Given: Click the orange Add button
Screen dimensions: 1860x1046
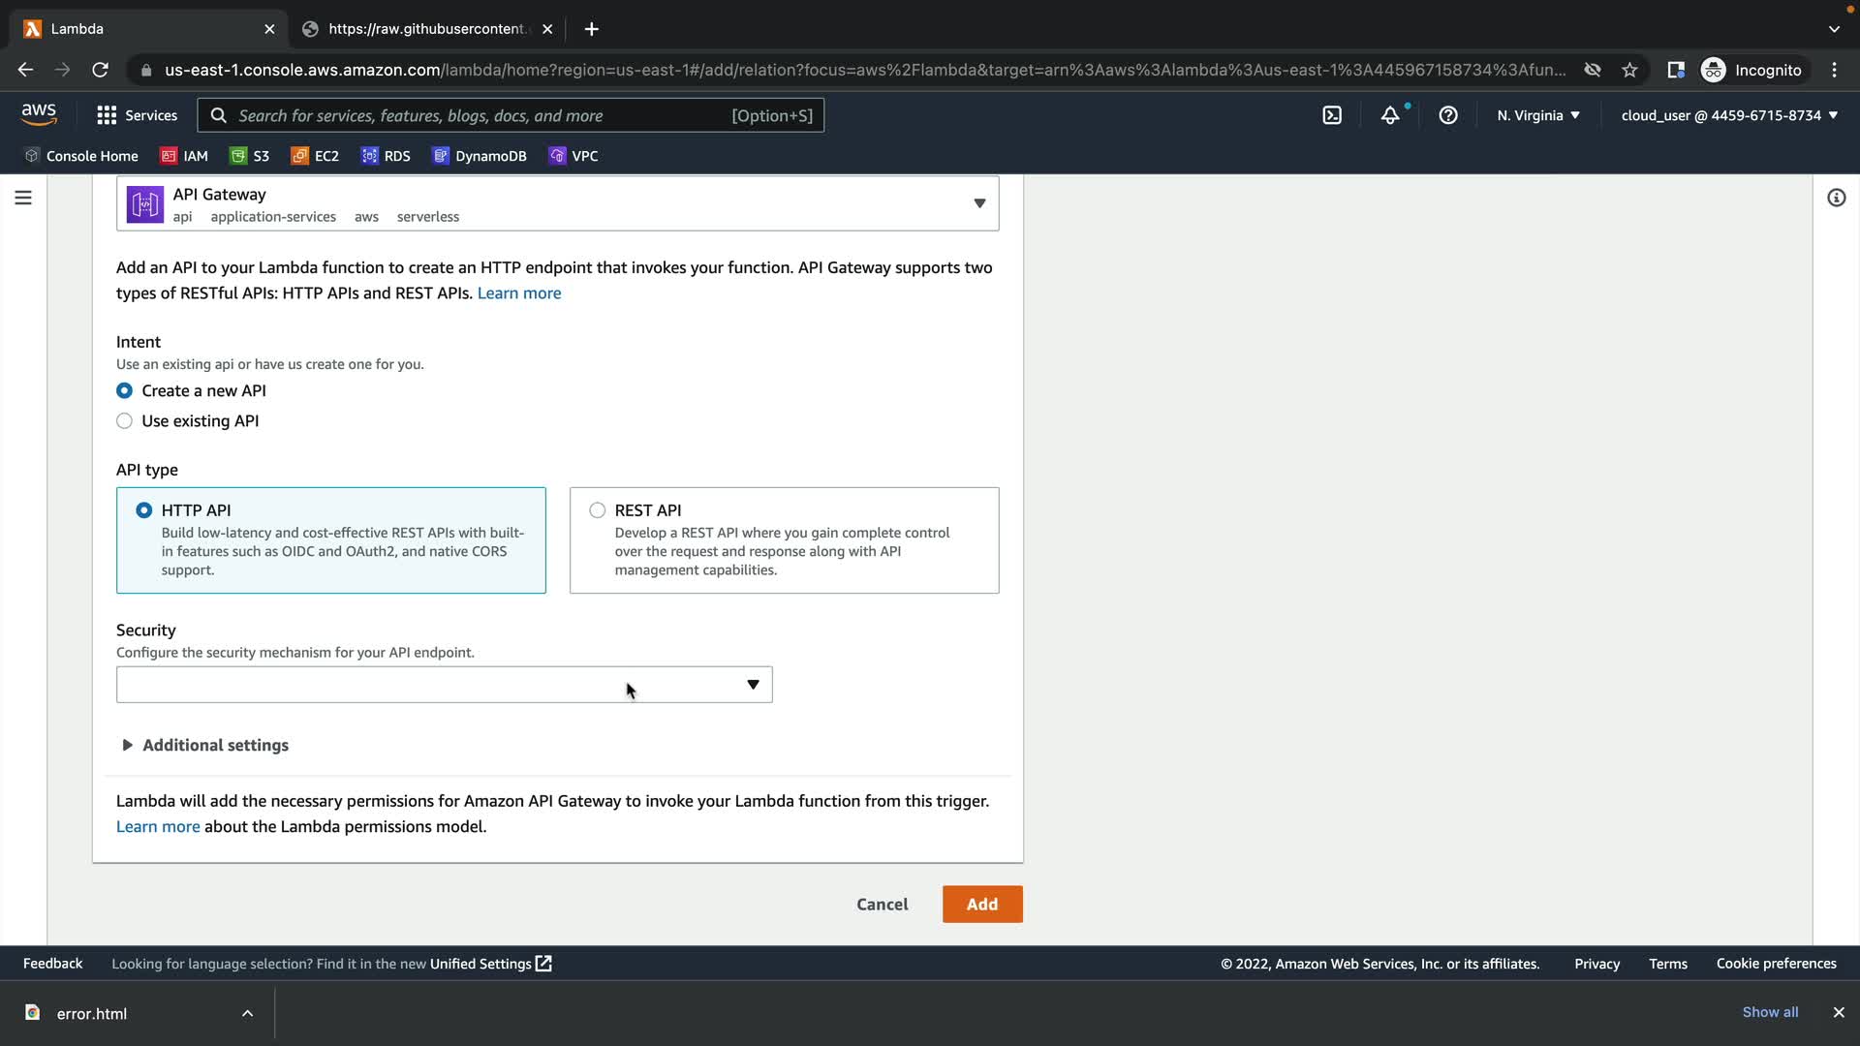Looking at the screenshot, I should (981, 904).
